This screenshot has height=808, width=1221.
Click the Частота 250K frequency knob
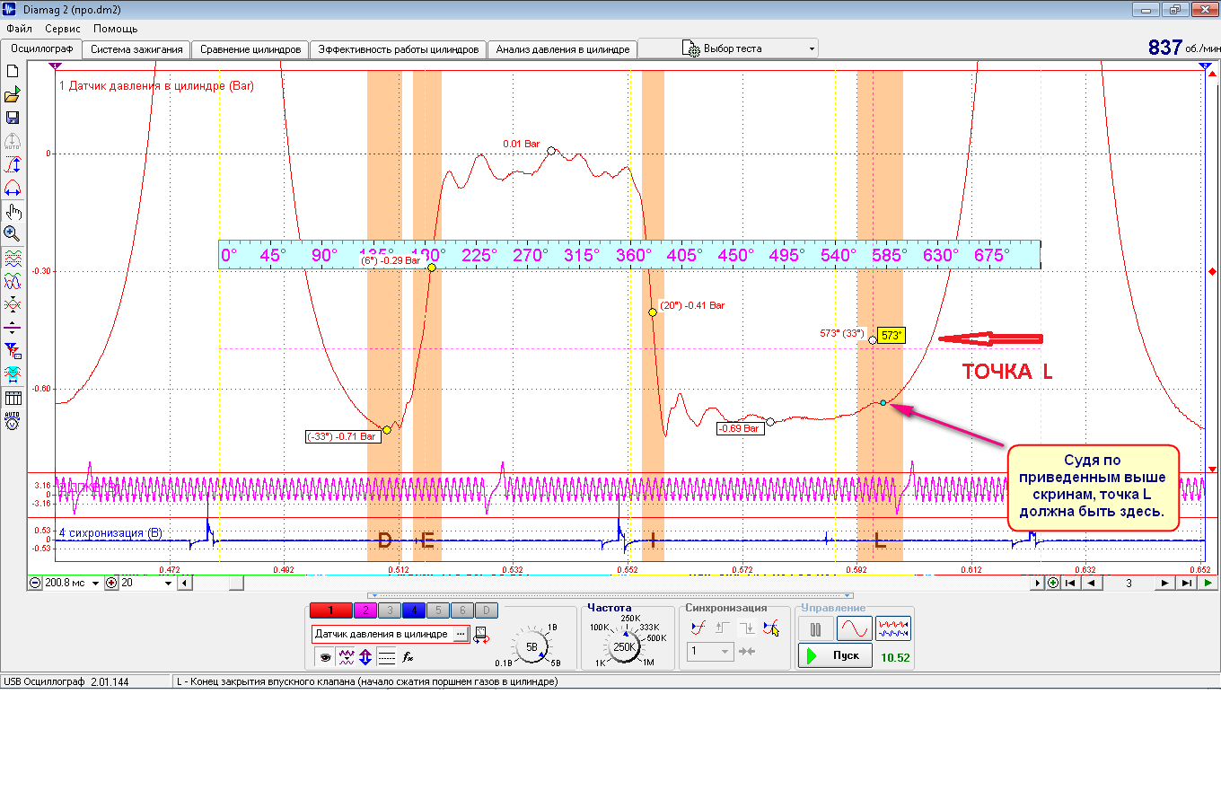point(624,646)
